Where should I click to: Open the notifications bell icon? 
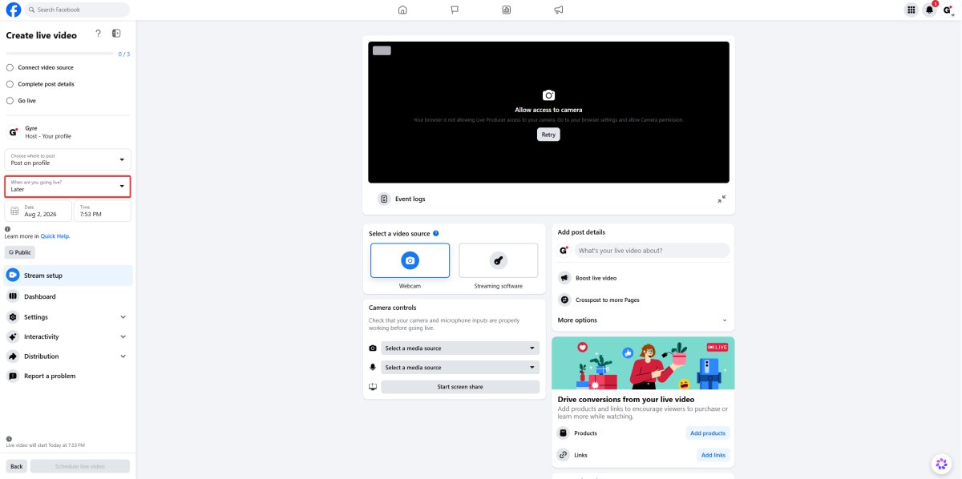tap(930, 10)
